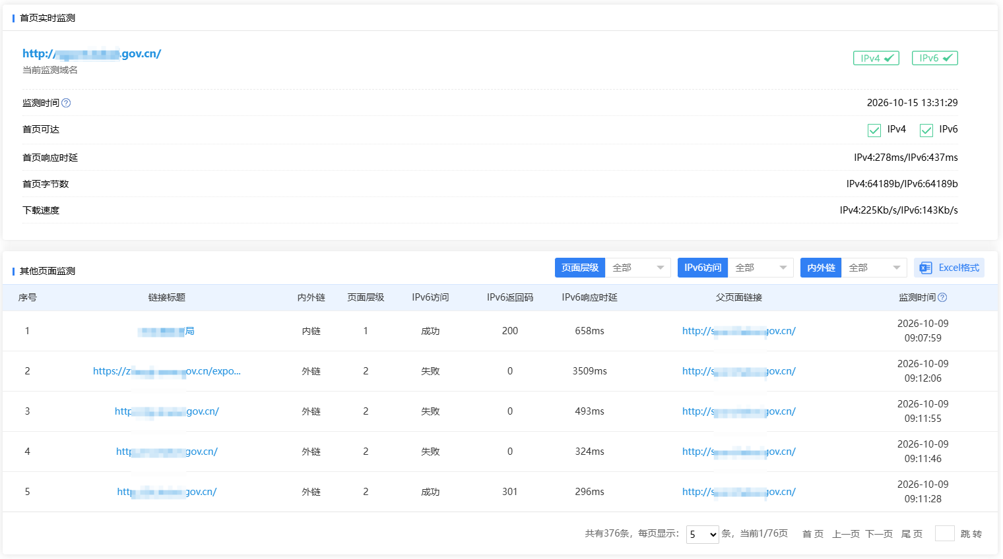The image size is (1003, 559).
Task: Open the rows-per-page selector showing 5
Action: click(703, 534)
